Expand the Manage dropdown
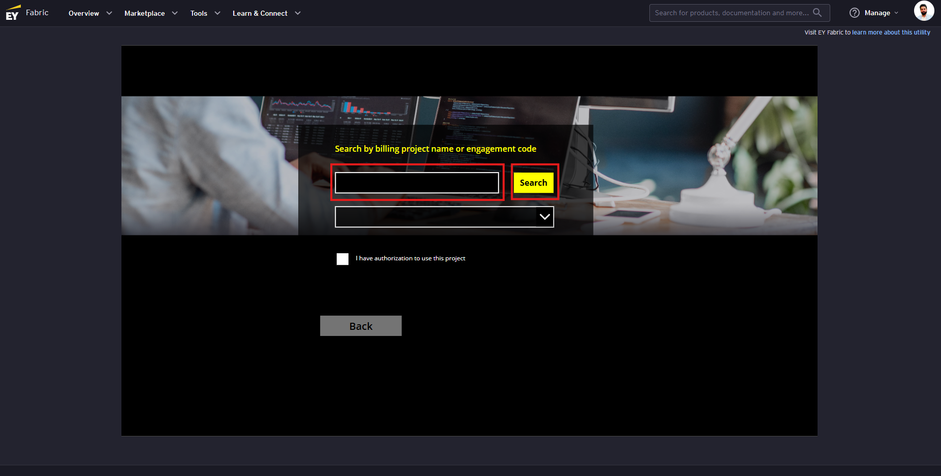Image resolution: width=941 pixels, height=476 pixels. pos(882,13)
